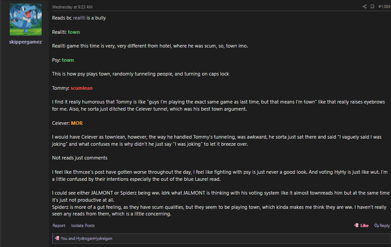Click the red scumlean label next to Tommy
This screenshot has width=391, height=247.
pos(82,88)
